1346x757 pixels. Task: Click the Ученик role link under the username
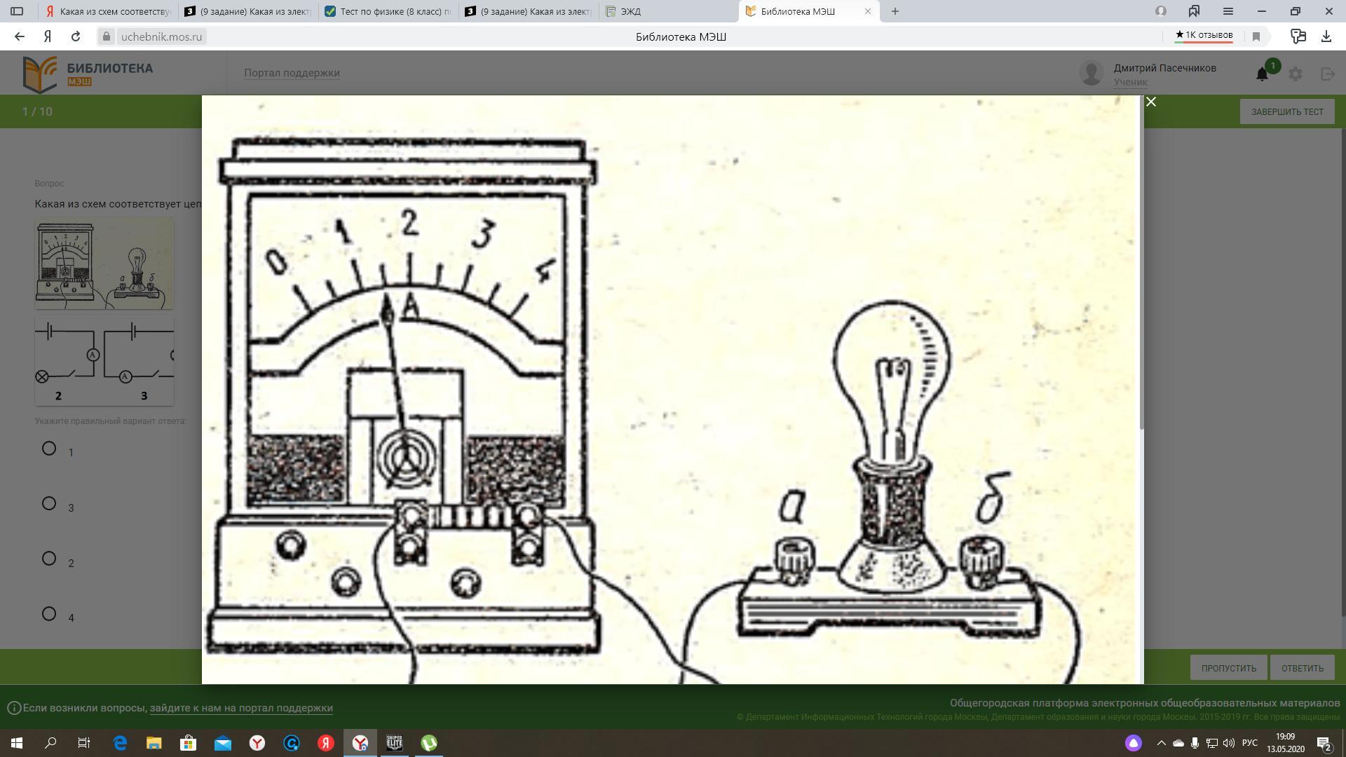point(1130,82)
